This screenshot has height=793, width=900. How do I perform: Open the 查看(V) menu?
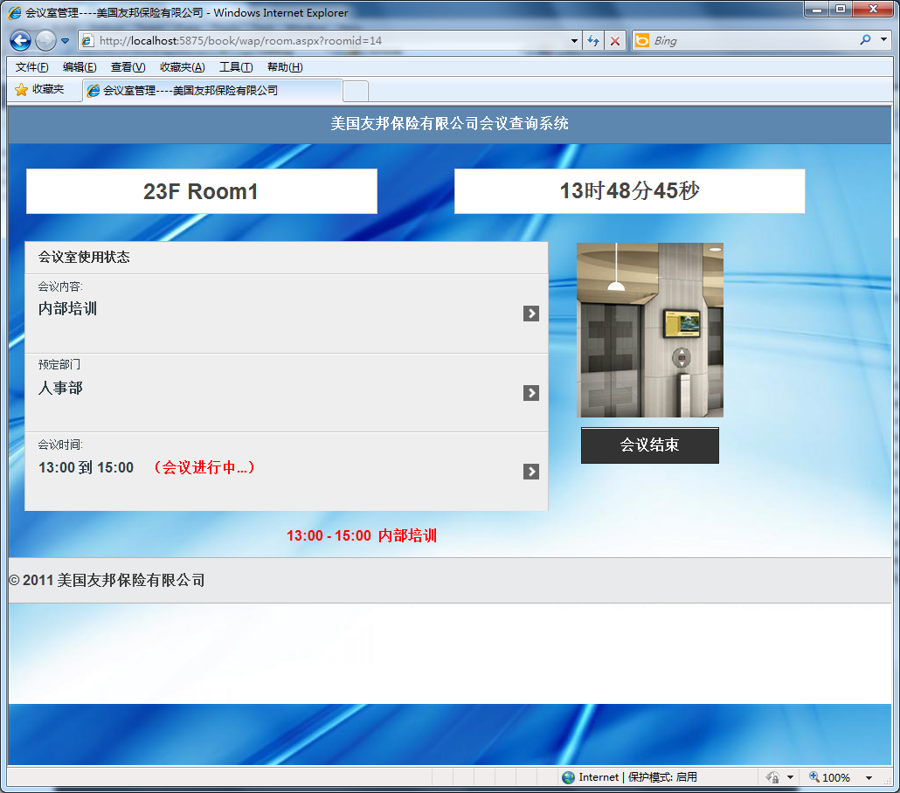128,67
